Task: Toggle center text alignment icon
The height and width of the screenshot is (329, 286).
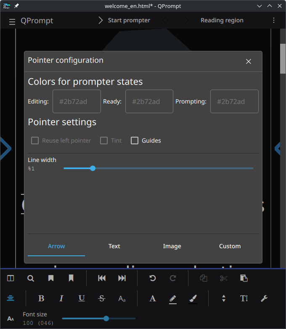Action: 11,298
